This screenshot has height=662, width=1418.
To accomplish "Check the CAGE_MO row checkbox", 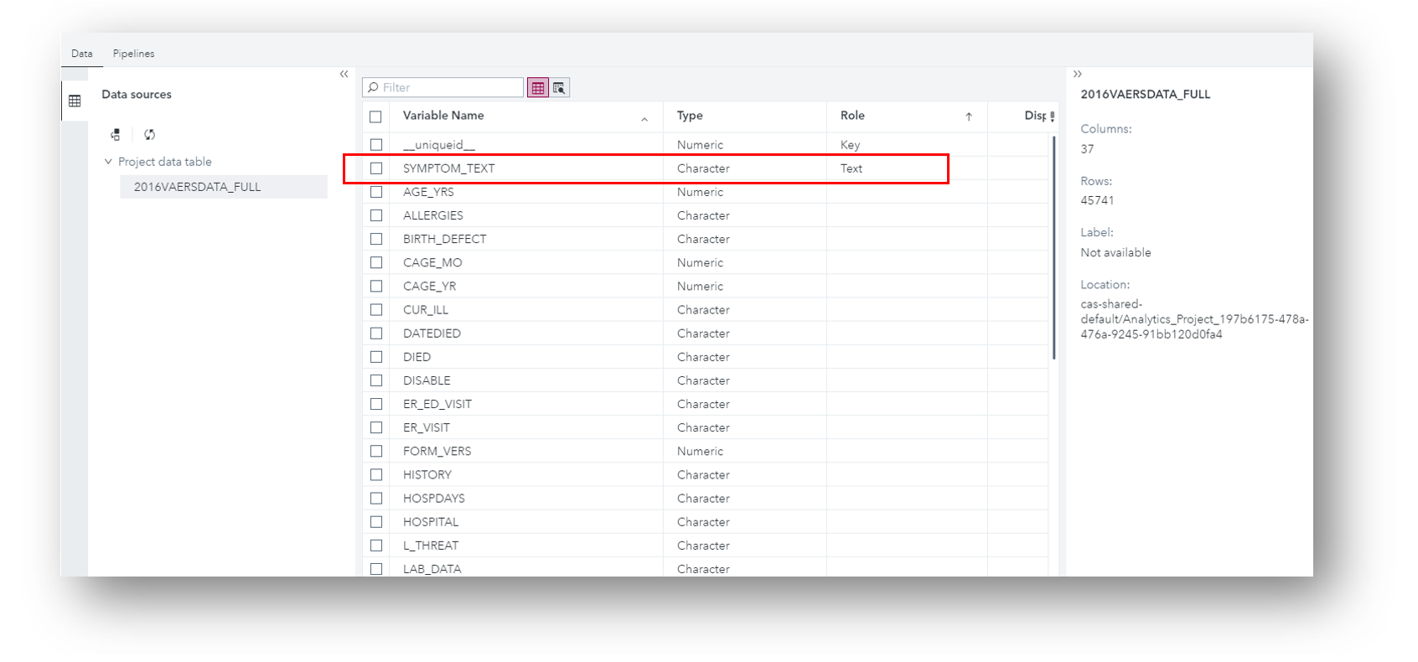I will pyautogui.click(x=376, y=262).
